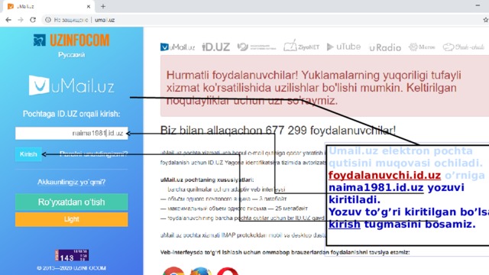Minimize the browser window

click(478, 5)
